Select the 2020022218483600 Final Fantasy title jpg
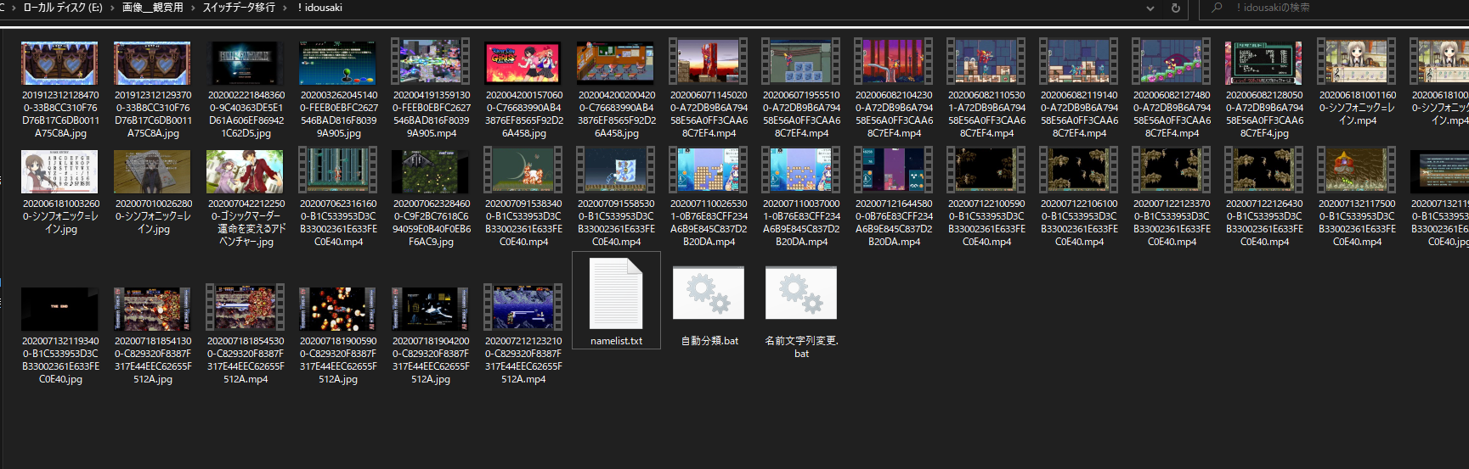1469x469 pixels. [246, 63]
